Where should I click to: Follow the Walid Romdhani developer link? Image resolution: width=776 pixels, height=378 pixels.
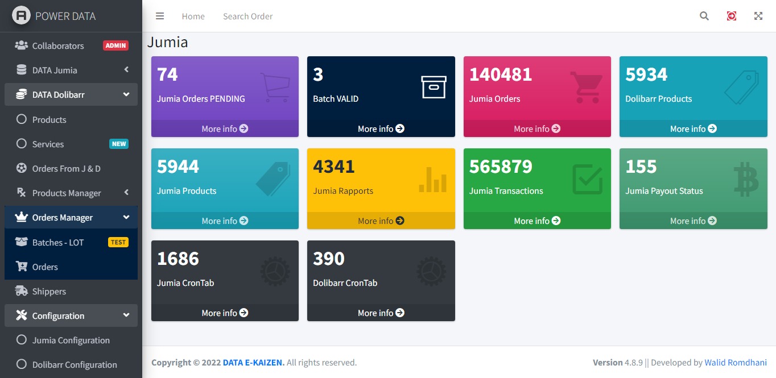coord(736,362)
